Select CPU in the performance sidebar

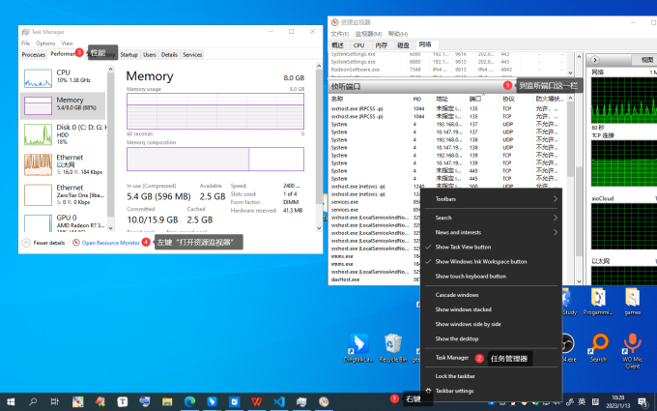tap(63, 76)
